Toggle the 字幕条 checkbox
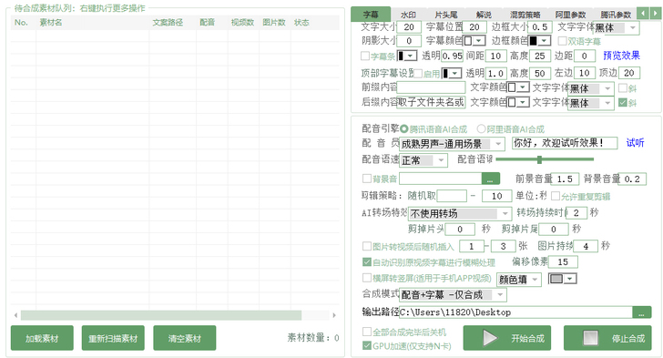Viewport: 663px width, 358px height. click(365, 56)
